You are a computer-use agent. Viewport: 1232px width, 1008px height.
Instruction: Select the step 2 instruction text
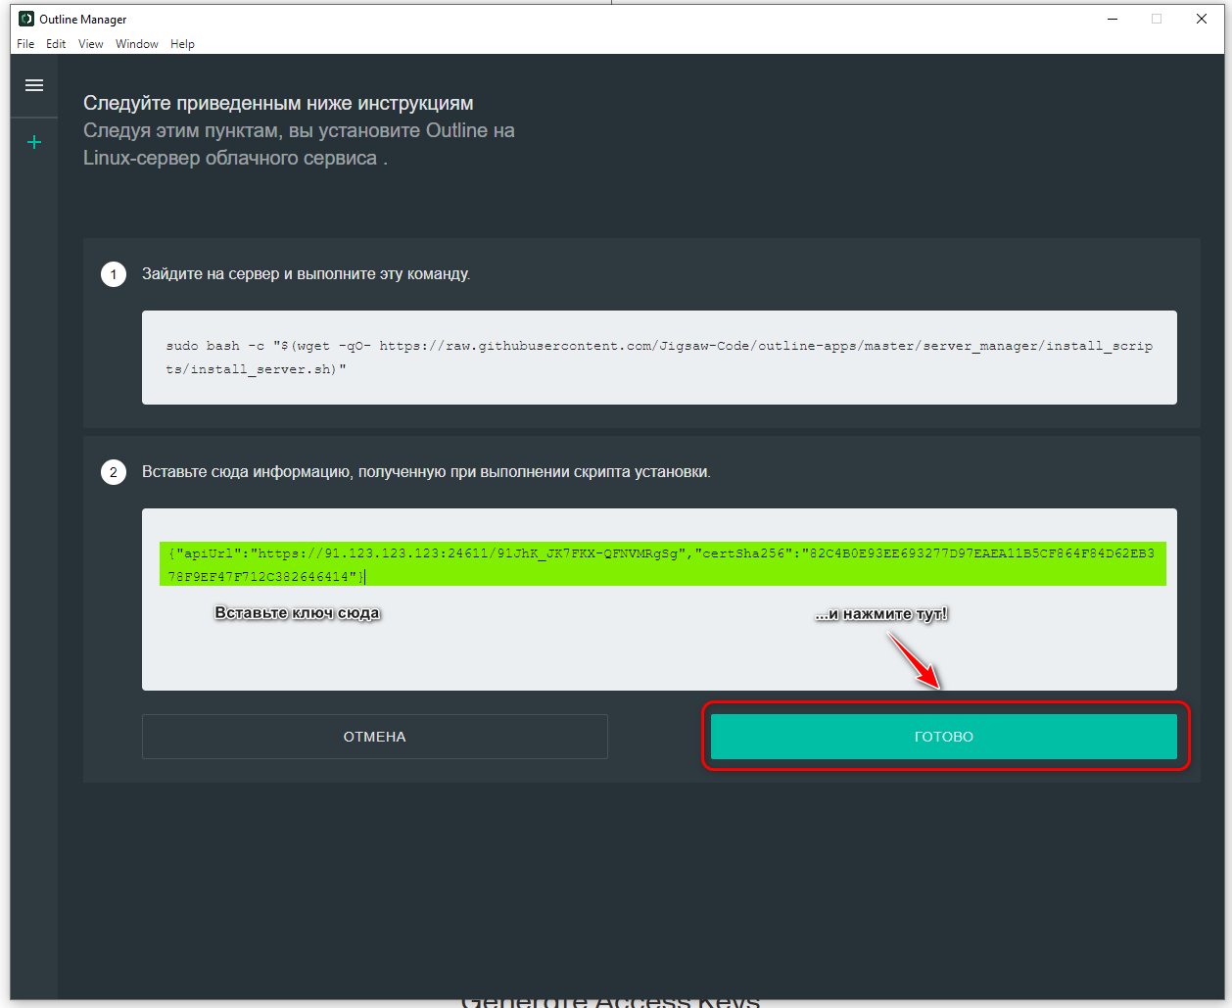pos(427,472)
